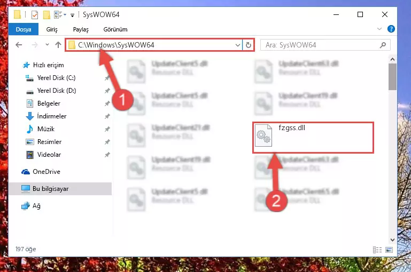
Task: Close the SysWOW64 window
Action: coord(385,14)
